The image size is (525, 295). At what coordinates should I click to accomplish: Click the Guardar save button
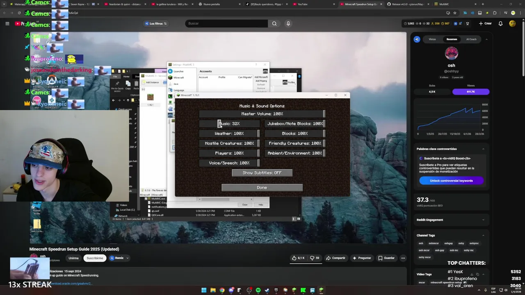coord(386,258)
